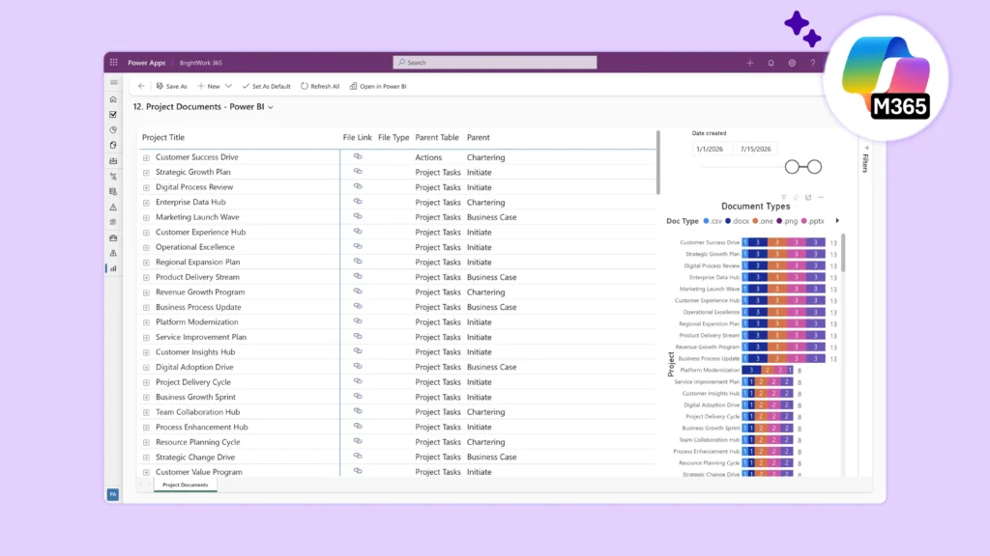Open the checkbox tasks sidebar icon

point(114,115)
